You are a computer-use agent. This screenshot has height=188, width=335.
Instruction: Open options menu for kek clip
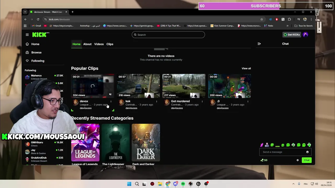pos(157,101)
